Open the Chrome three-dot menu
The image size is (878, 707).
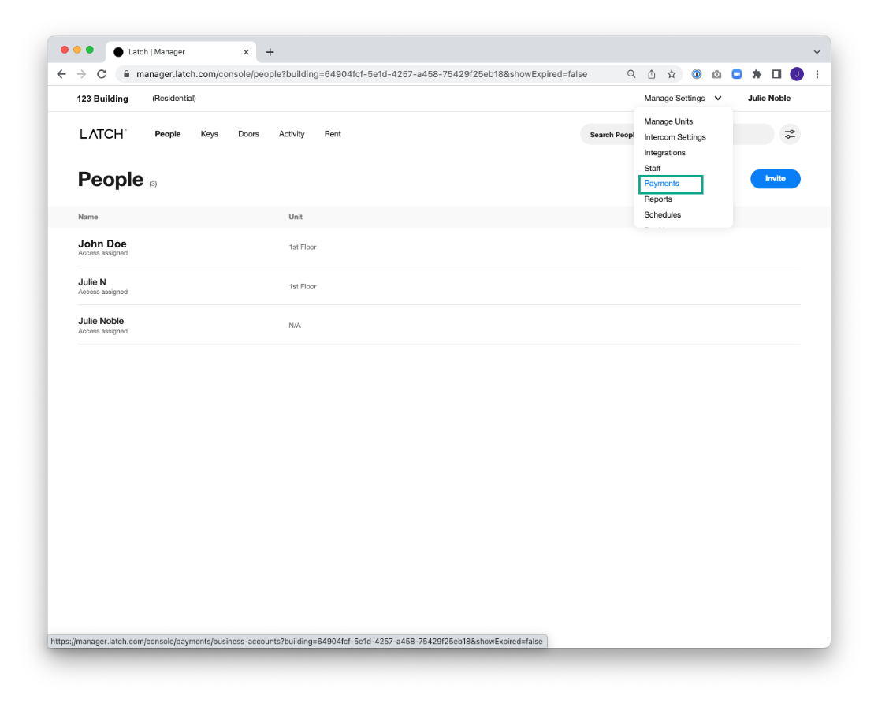817,74
